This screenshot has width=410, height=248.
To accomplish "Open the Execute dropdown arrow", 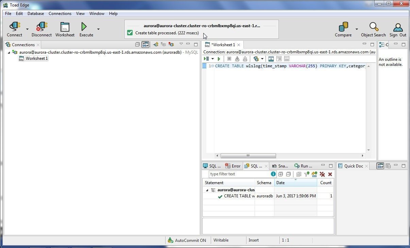I will [x=98, y=29].
